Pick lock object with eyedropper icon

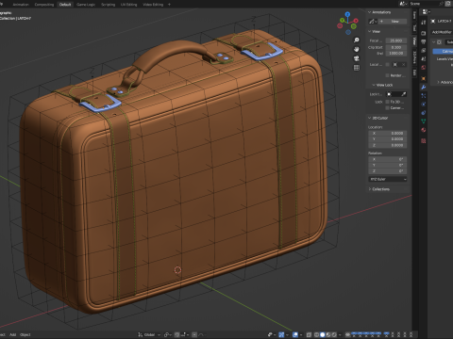(404, 94)
